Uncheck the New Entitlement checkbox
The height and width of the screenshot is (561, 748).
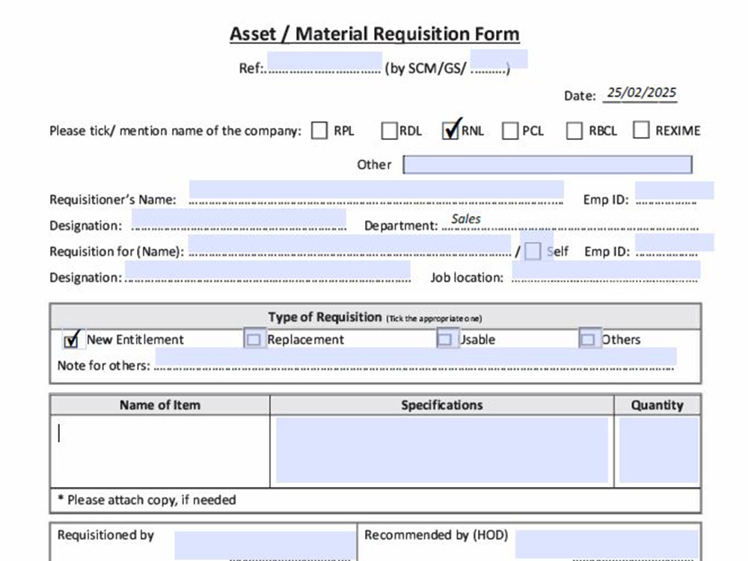[x=71, y=340]
